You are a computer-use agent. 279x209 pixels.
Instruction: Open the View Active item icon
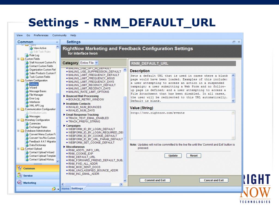31,48
